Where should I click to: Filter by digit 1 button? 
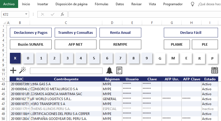41,58
